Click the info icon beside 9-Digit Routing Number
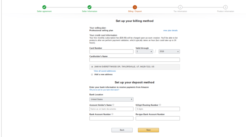Image resolution: width=246 pixels, height=137 pixels. (160, 105)
